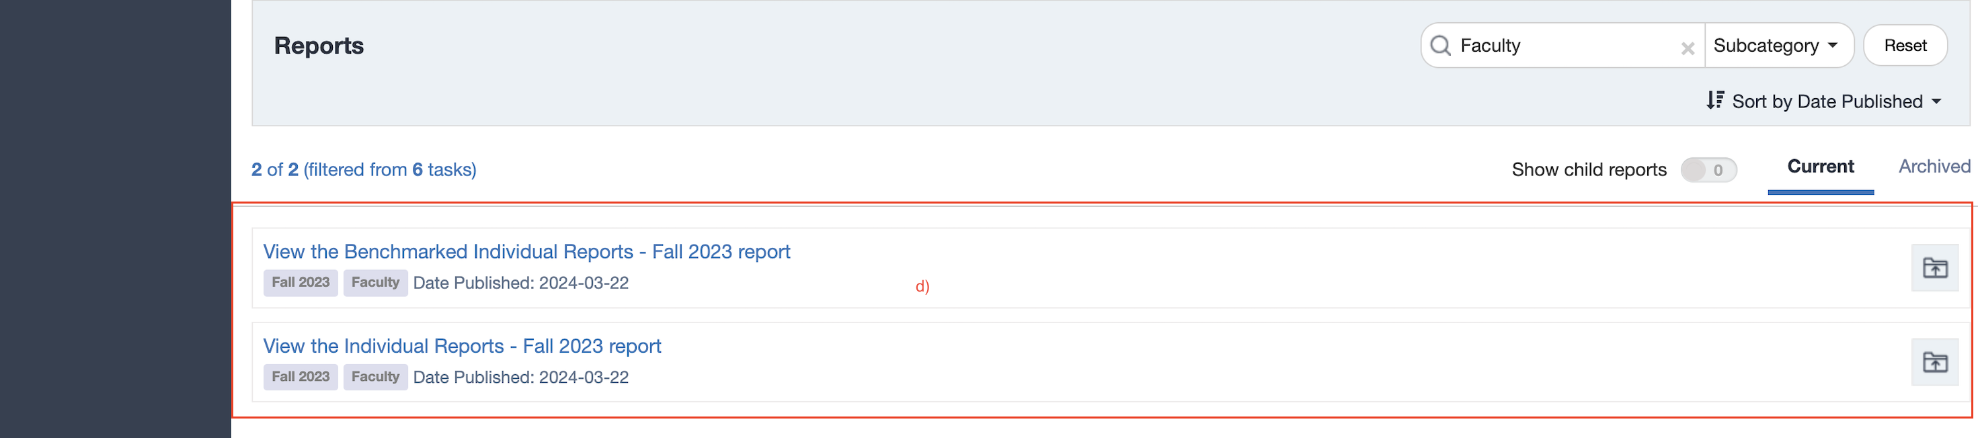Click Faculty tag on Individual Reports row
The width and height of the screenshot is (1978, 438).
point(374,377)
